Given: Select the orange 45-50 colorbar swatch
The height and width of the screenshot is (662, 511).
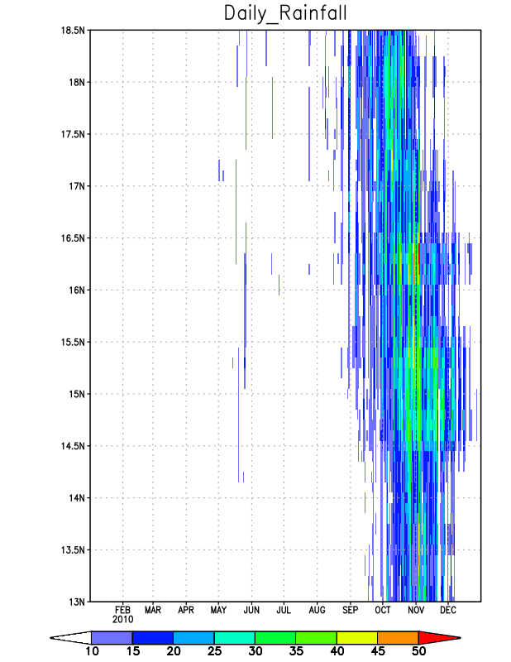Looking at the screenshot, I should [398, 637].
